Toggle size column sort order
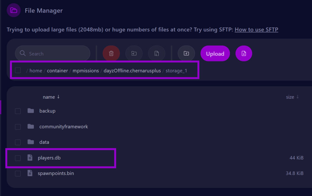The image size is (312, 196). (292, 97)
